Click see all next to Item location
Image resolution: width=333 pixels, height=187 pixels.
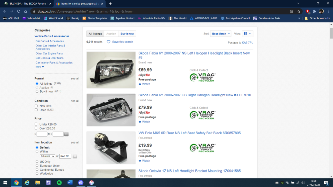coord(75,142)
